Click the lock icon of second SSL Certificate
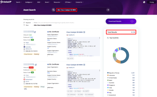Image resolution: width=157 pixels, height=97 pixels. coord(48,64)
